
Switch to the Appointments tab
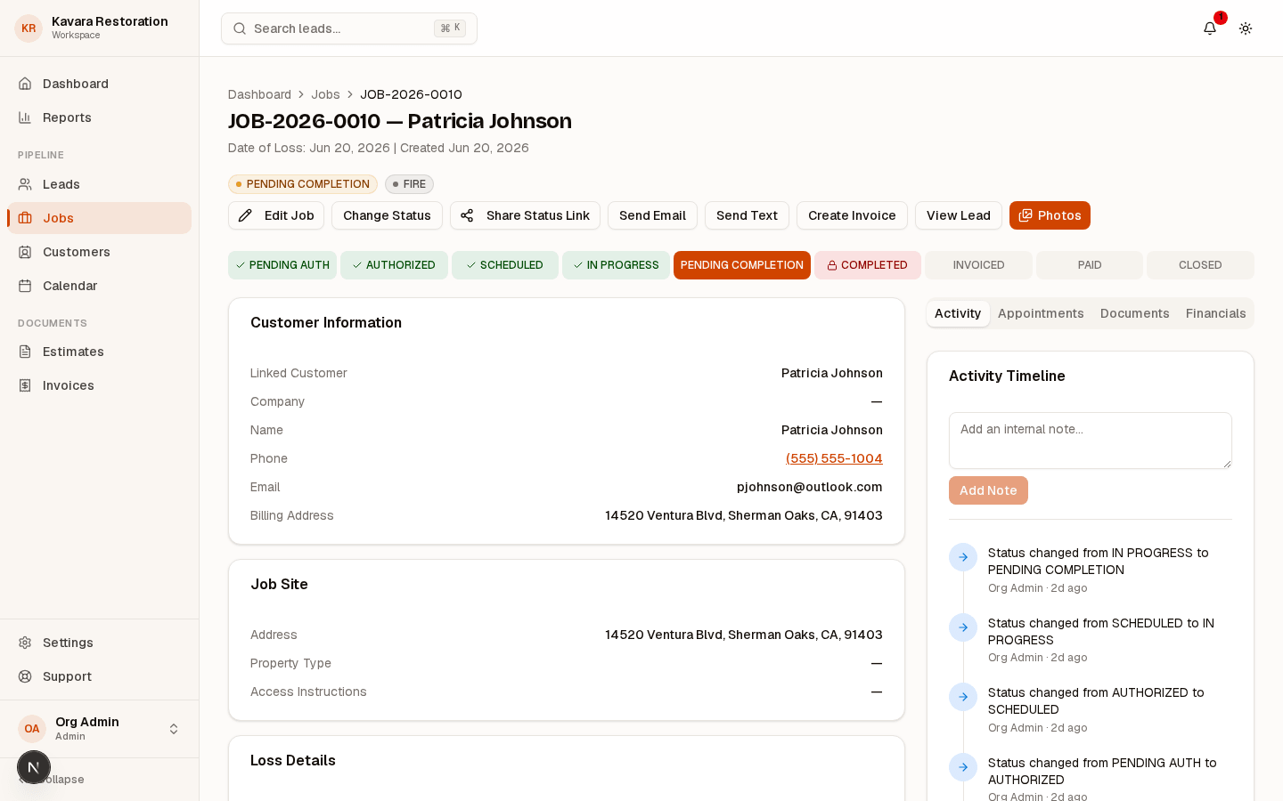point(1041,313)
